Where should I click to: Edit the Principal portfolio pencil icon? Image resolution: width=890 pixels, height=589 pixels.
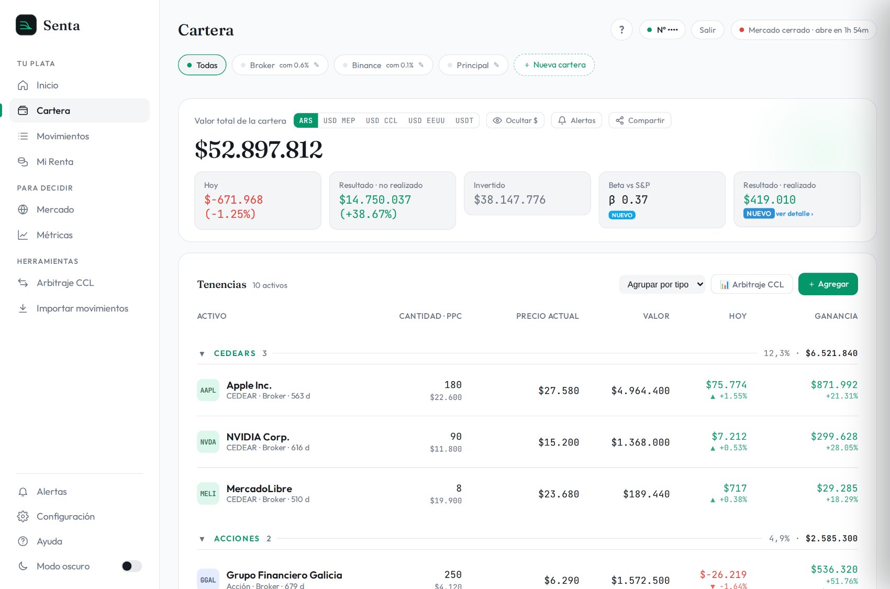coord(496,65)
